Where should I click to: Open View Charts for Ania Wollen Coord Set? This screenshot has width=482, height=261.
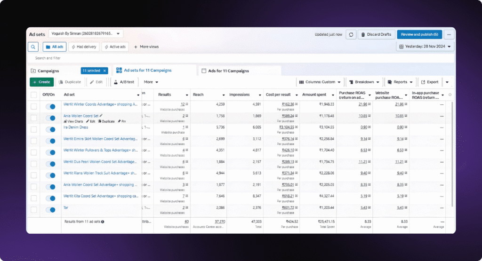73,121
